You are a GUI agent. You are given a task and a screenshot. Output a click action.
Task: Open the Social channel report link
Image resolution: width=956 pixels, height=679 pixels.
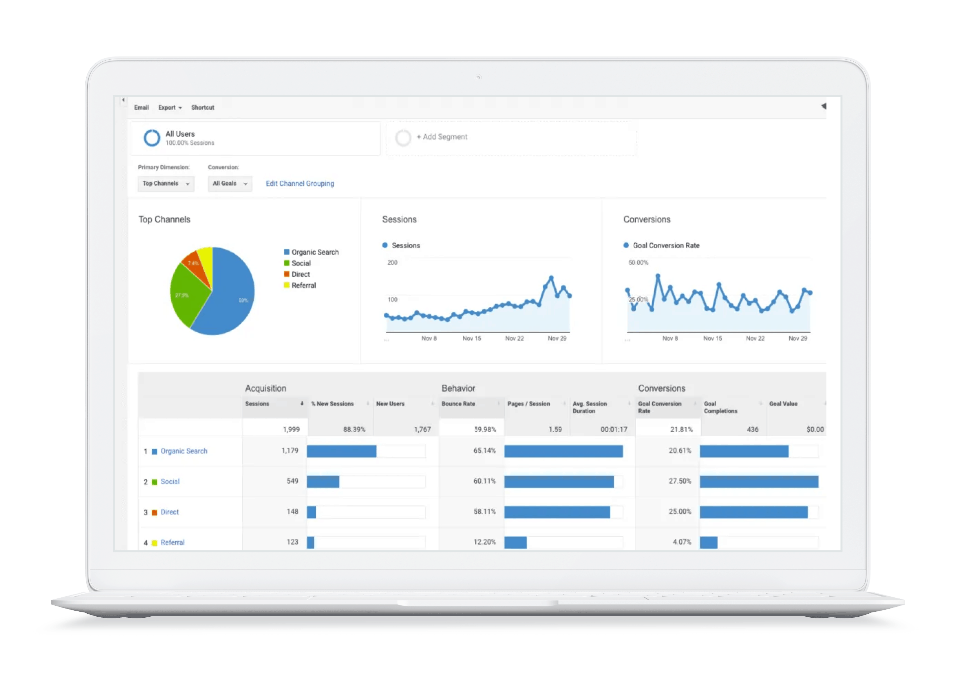170,481
